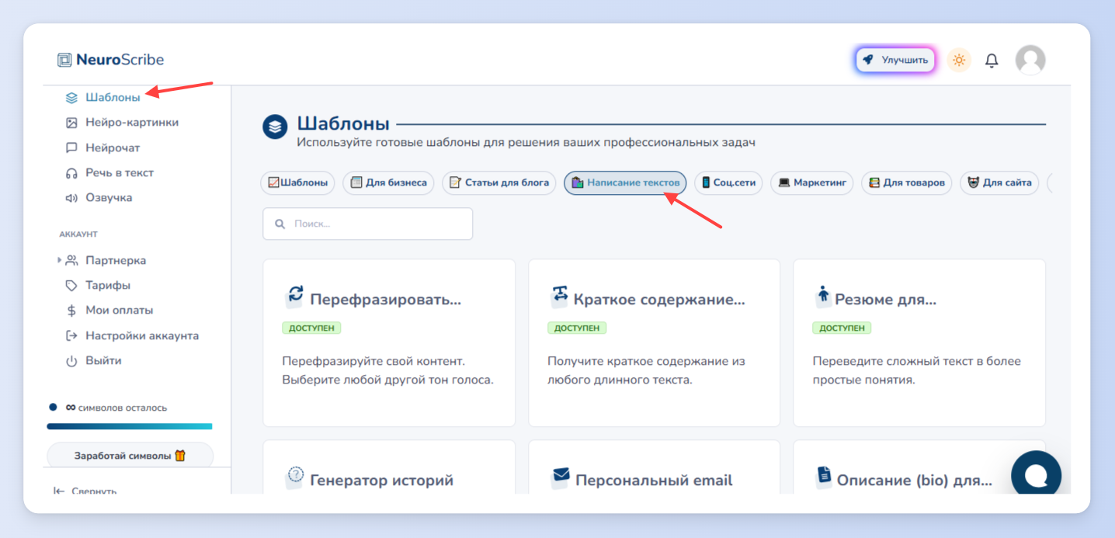This screenshot has width=1115, height=538.
Task: Open the Персональный email template
Action: [x=654, y=467]
